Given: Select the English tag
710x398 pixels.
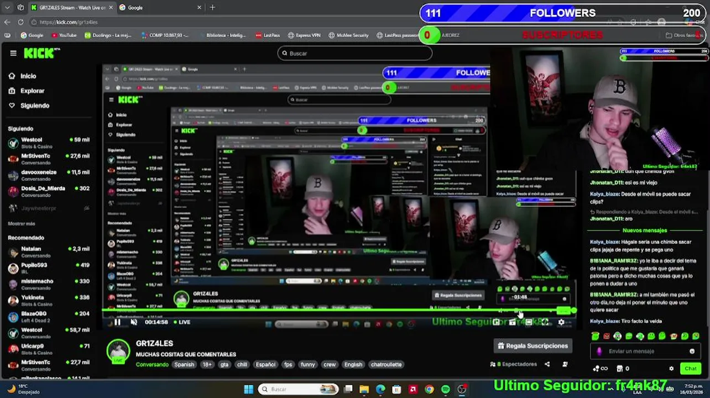Looking at the screenshot, I should [353, 364].
